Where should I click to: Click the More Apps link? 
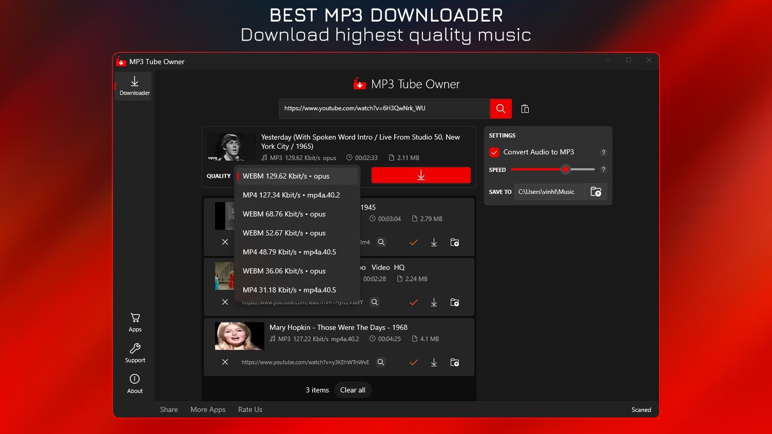(208, 409)
